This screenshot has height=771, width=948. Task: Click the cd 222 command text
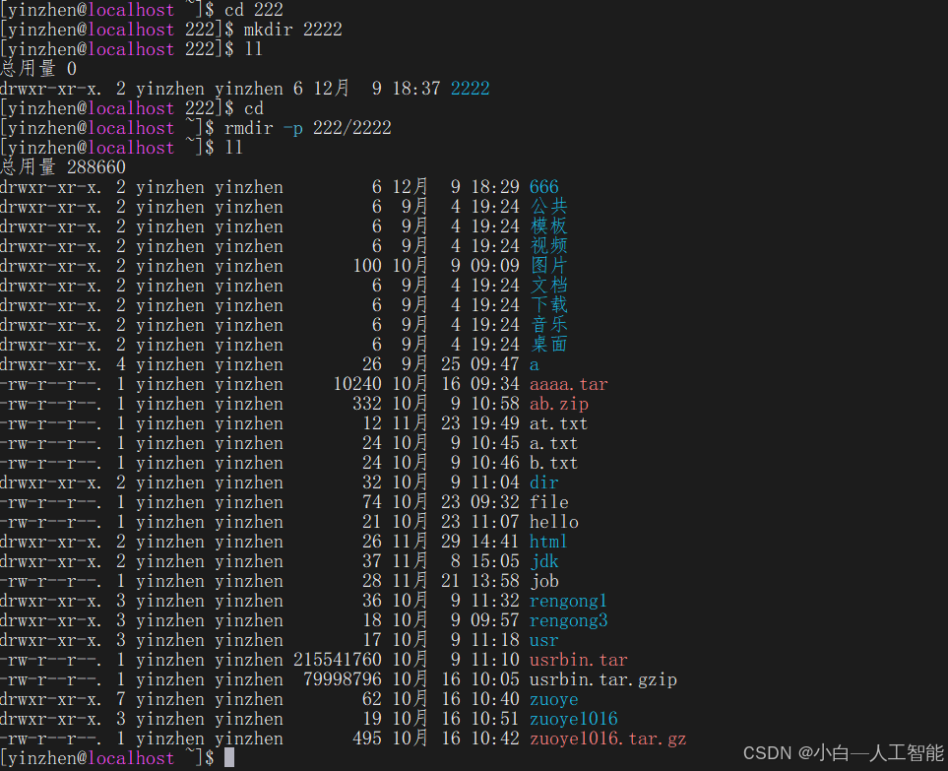(254, 10)
